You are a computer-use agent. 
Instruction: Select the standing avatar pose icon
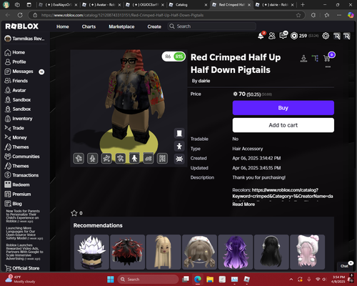pyautogui.click(x=134, y=159)
